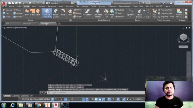Select Project to View
This screenshot has width=193, height=108.
[x=165, y=13]
